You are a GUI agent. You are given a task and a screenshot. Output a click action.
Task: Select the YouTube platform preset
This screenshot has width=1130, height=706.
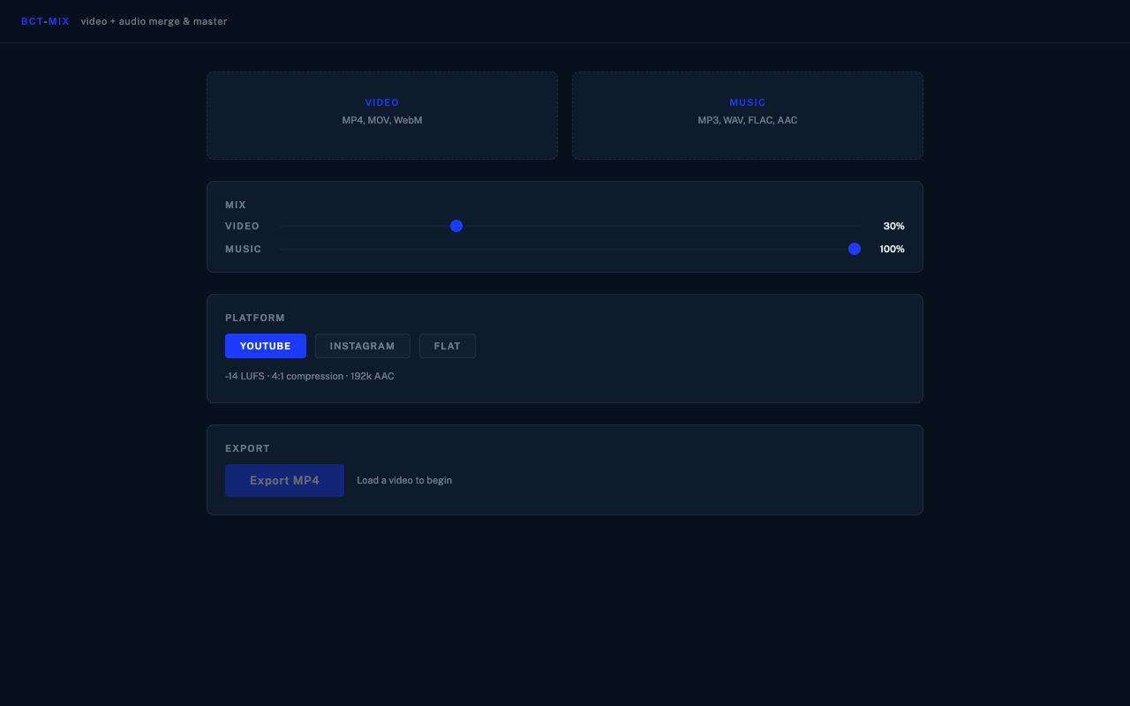265,346
